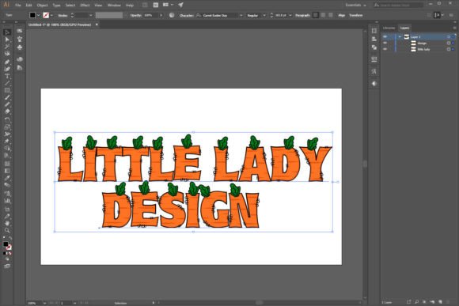Switch to the Layers panel tab
This screenshot has height=306, width=459.
click(405, 28)
